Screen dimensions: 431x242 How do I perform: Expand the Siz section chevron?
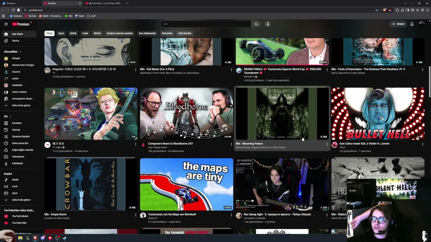(10, 116)
